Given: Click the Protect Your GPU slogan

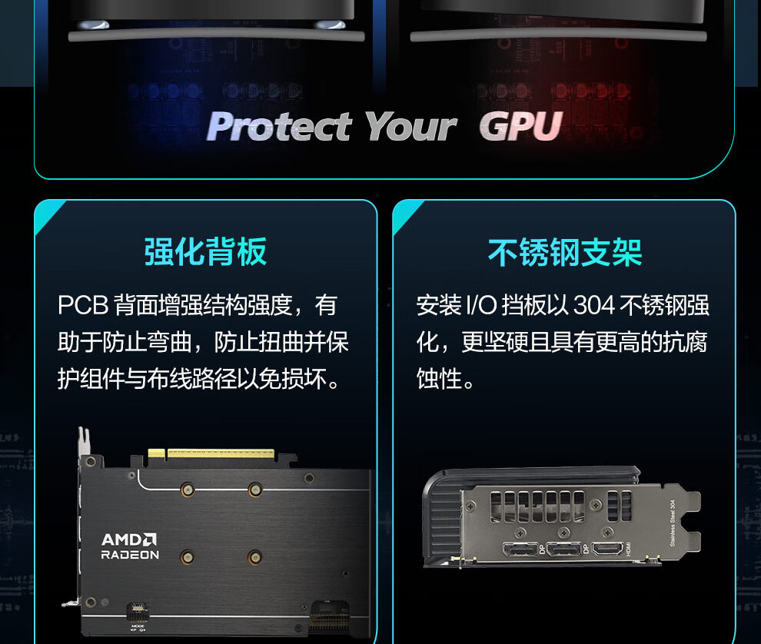Looking at the screenshot, I should tap(384, 127).
